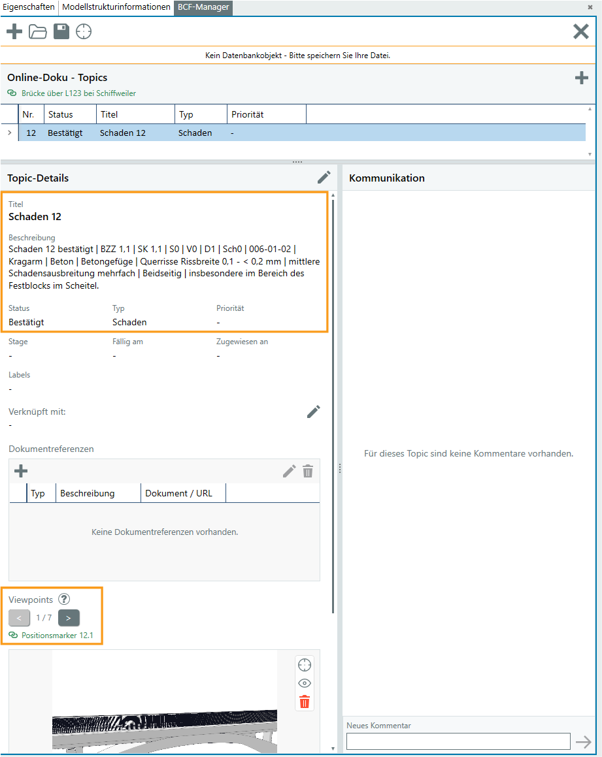Click the Beschreibung column in Dokumentreferenzen
Image resolution: width=602 pixels, height=757 pixels.
click(x=98, y=493)
